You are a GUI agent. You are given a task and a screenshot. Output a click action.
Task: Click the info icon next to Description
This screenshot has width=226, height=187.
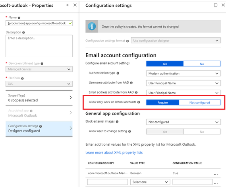click(23, 33)
